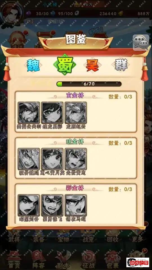View 狂骨魏延 hero card
The width and height of the screenshot is (152, 270).
pos(29,159)
